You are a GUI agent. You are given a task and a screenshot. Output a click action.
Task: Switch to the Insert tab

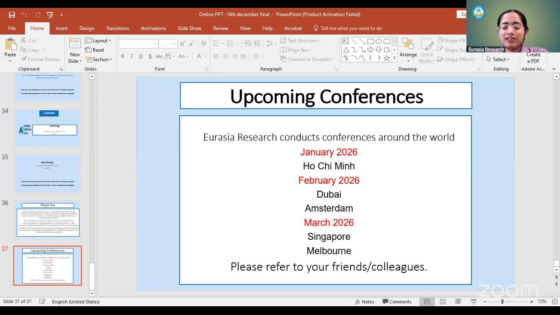tap(62, 28)
